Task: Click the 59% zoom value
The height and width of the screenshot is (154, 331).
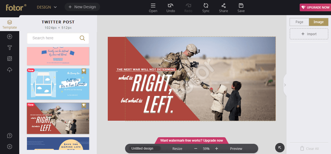Action: tap(206, 148)
